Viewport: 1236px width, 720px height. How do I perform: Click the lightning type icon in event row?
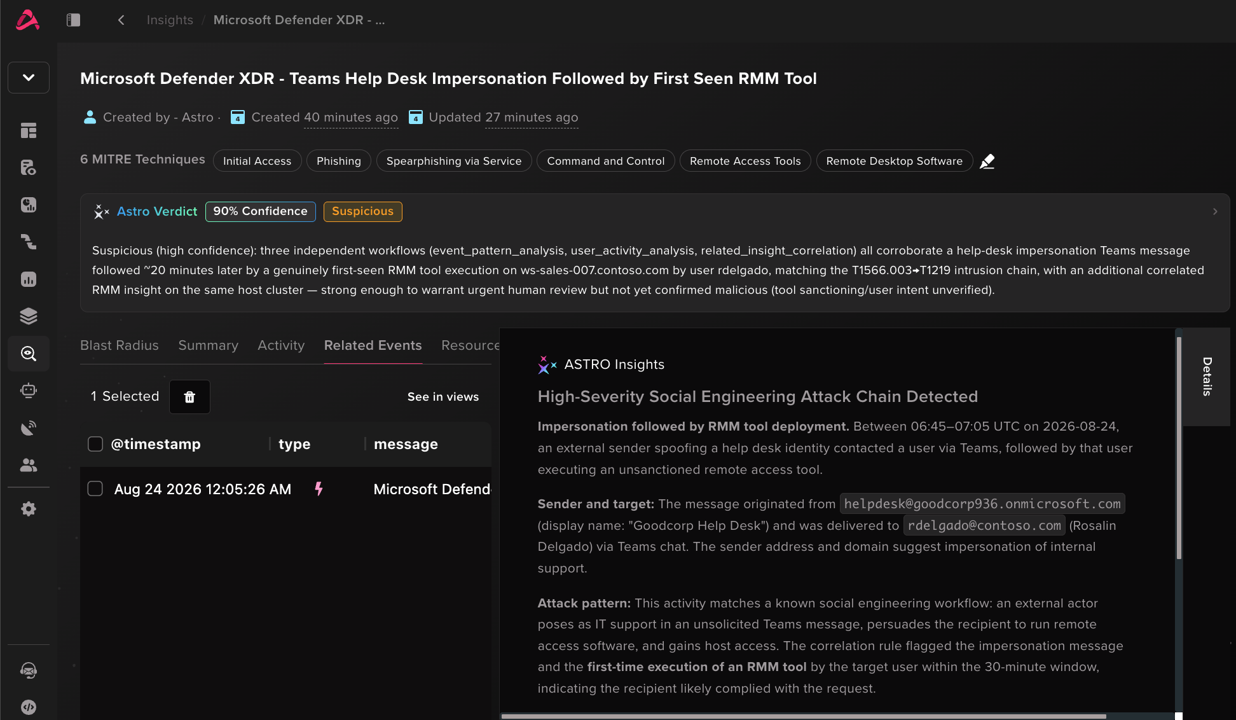pos(319,488)
